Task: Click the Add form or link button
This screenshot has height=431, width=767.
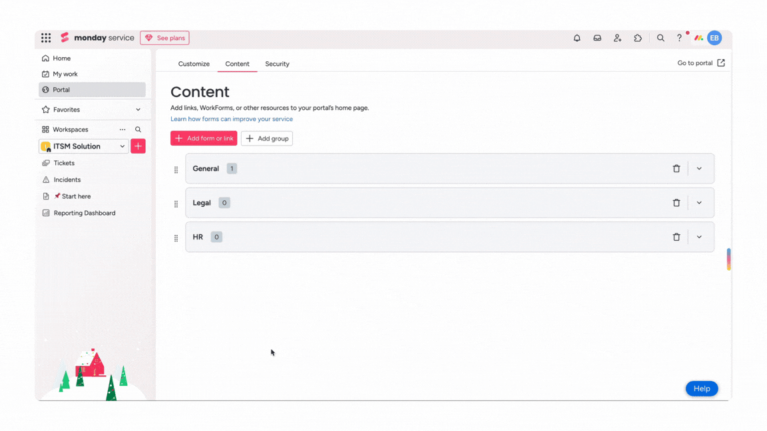Action: [204, 138]
